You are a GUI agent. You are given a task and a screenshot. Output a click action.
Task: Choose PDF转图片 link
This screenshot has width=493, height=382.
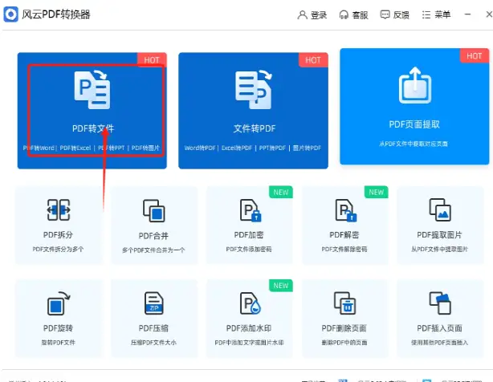tap(145, 148)
